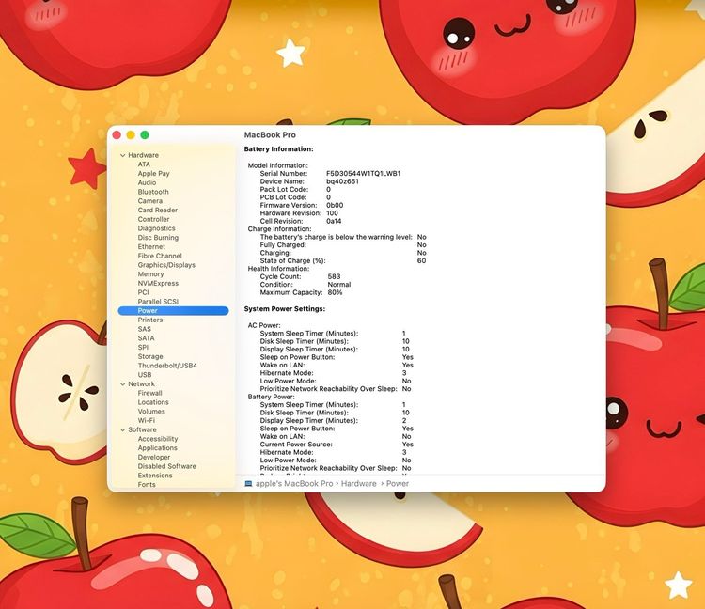Open Fibre Channel entry
This screenshot has width=705, height=609.
(160, 256)
